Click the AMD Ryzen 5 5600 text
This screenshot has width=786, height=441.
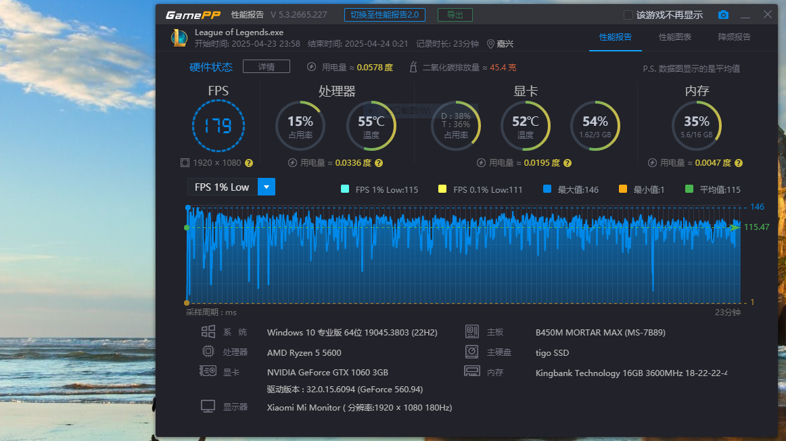304,353
